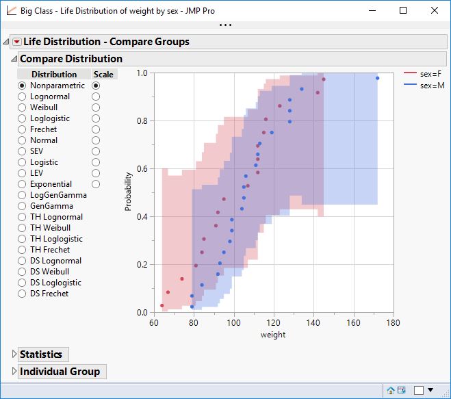Select the TH Loglogistic radio button

coord(22,239)
